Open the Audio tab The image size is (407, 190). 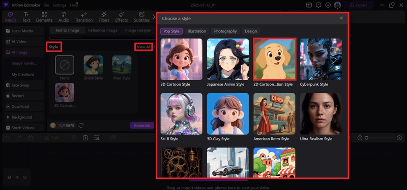click(x=64, y=17)
